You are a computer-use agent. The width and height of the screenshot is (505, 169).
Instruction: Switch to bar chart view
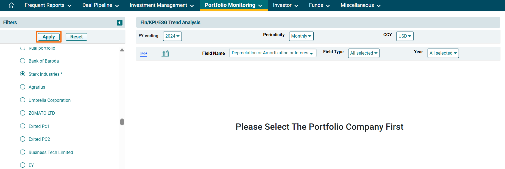click(165, 53)
